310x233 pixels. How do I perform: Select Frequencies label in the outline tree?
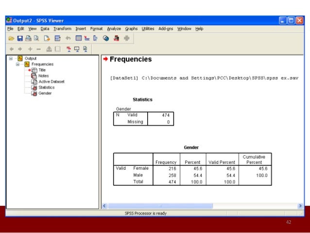(x=42, y=64)
